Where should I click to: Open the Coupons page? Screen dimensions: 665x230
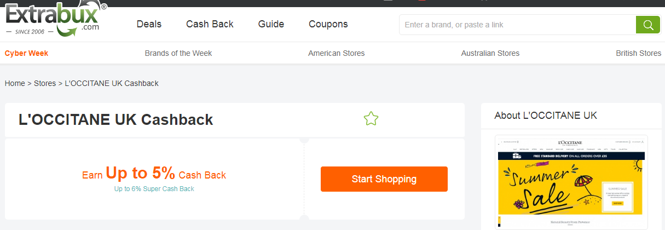(328, 24)
